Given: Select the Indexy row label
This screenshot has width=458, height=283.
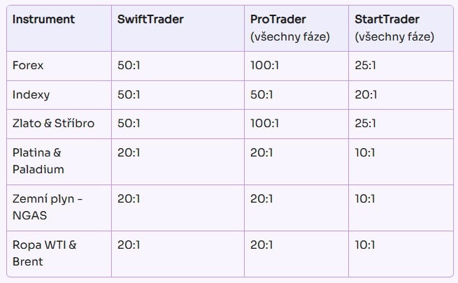Looking at the screenshot, I should tap(31, 94).
